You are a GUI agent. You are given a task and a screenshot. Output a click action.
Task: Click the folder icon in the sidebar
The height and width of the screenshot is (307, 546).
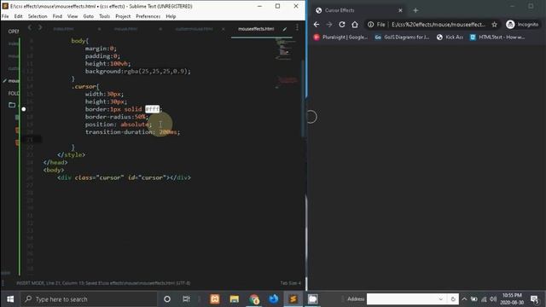tap(12, 105)
